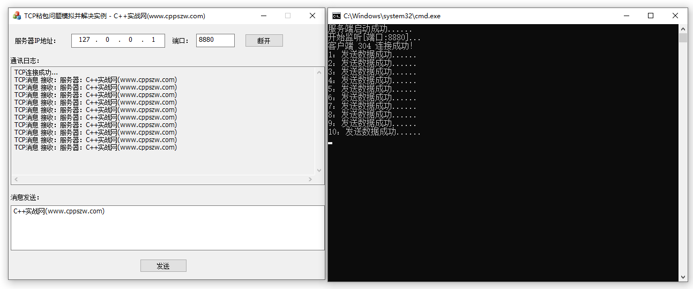Click the log's vertical scrollbar up arrow
The image size is (693, 289).
[x=319, y=72]
